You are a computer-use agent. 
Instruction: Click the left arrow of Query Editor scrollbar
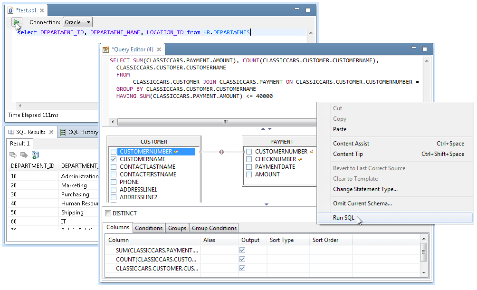coord(113,122)
